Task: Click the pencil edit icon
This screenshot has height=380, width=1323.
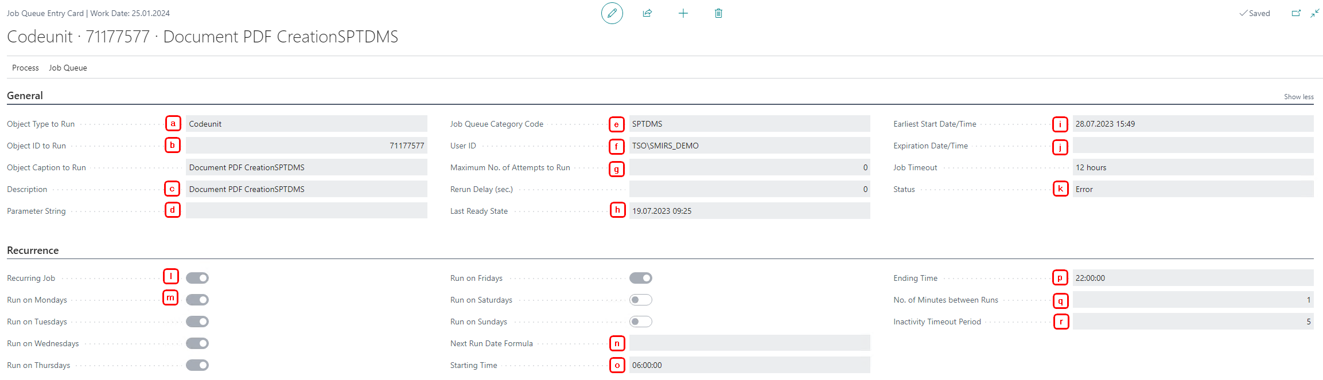Action: point(612,13)
